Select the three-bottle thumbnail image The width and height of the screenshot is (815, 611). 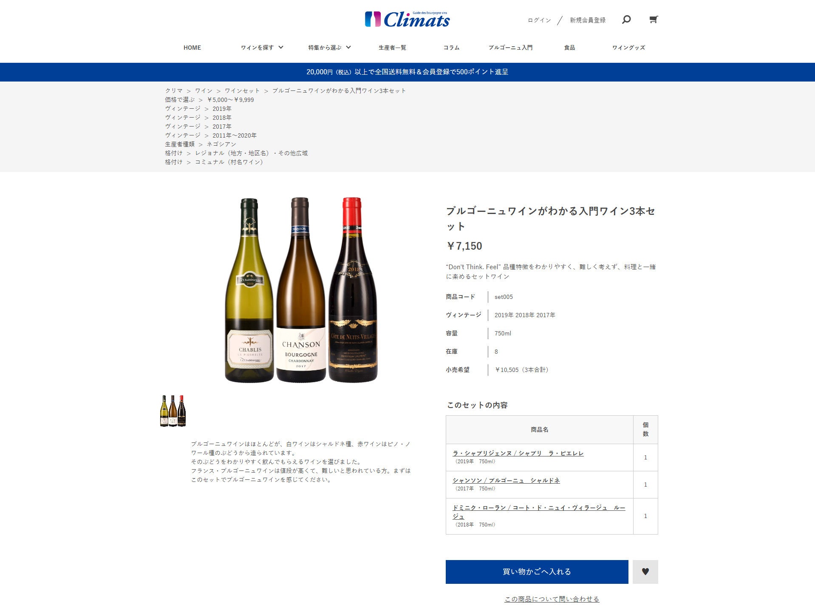173,411
